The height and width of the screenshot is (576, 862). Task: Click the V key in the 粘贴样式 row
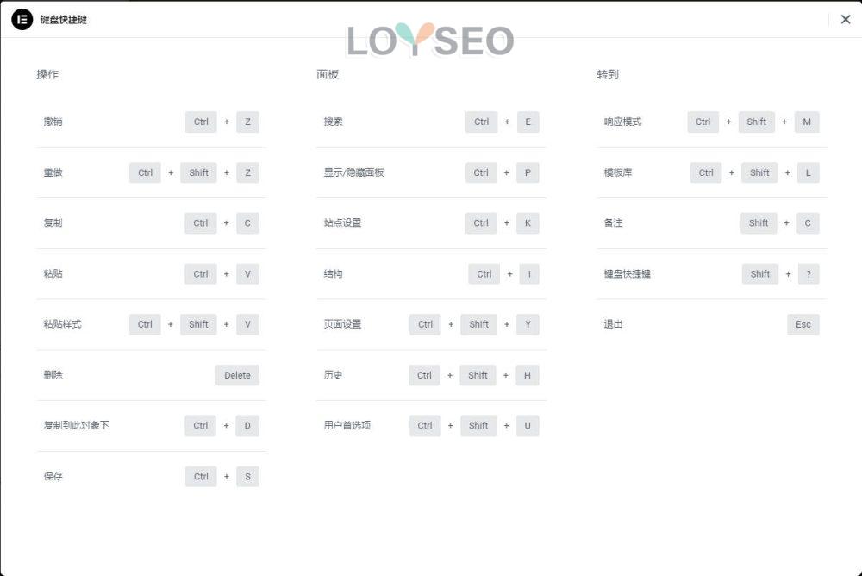(248, 324)
